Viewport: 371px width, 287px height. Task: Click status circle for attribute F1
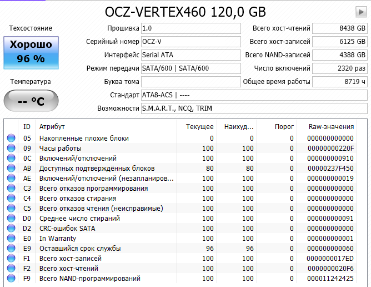click(11, 258)
